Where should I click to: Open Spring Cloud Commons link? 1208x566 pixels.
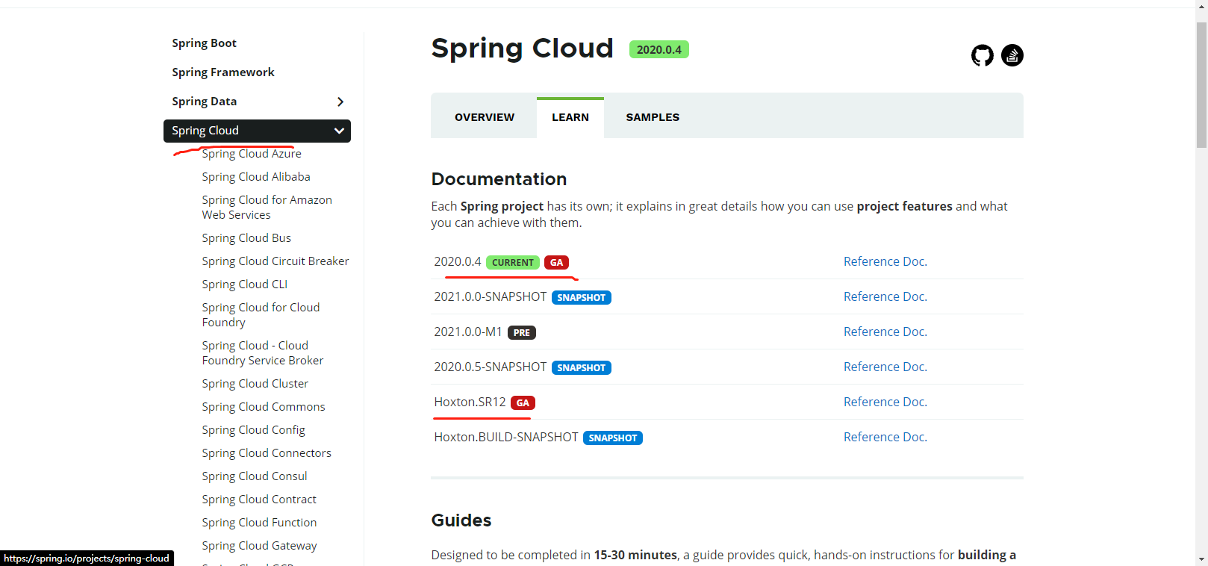pyautogui.click(x=264, y=407)
